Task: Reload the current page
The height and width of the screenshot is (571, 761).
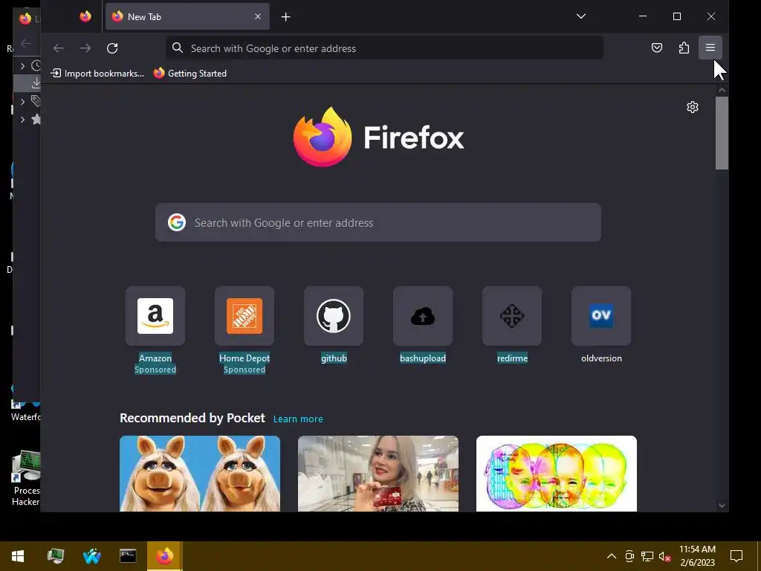Action: [112, 48]
